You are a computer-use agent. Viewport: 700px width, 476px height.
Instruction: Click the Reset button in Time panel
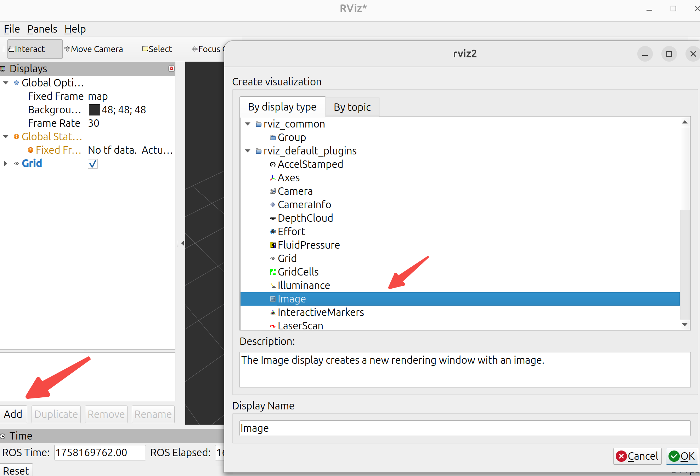point(16,470)
